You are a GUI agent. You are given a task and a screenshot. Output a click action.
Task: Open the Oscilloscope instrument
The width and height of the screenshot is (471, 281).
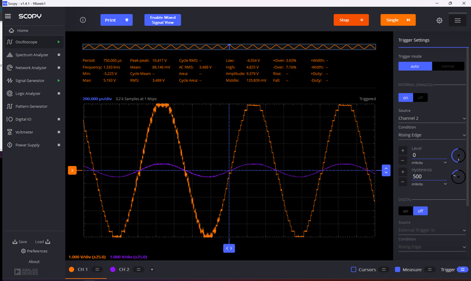[34, 42]
